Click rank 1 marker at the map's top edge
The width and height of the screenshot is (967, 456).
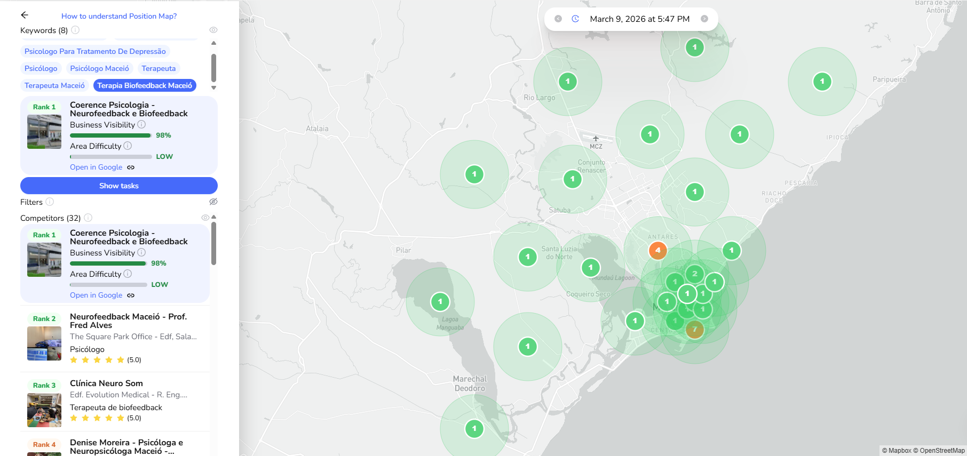pyautogui.click(x=695, y=47)
